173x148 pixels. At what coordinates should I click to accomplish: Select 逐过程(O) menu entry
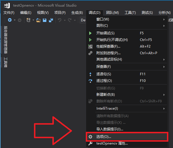pyautogui.click(x=127, y=81)
